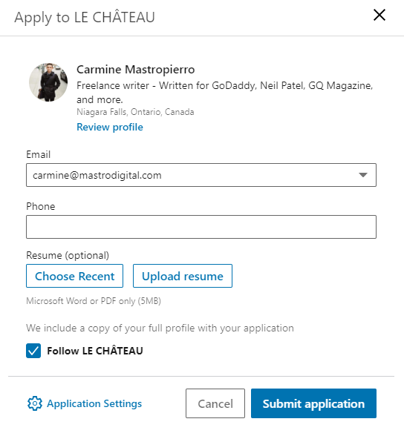Screen dimensions: 404x436
Task: Click the Follow LE CHÂTEAU label text
Action: [95, 351]
